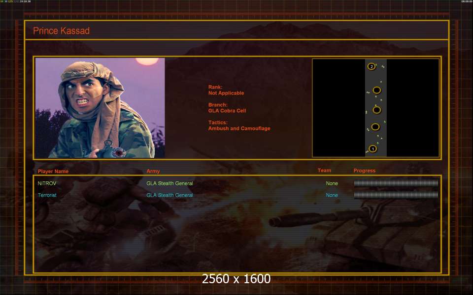Click the "Player Name" column header
Image resolution: width=473 pixels, height=295 pixels.
click(53, 171)
